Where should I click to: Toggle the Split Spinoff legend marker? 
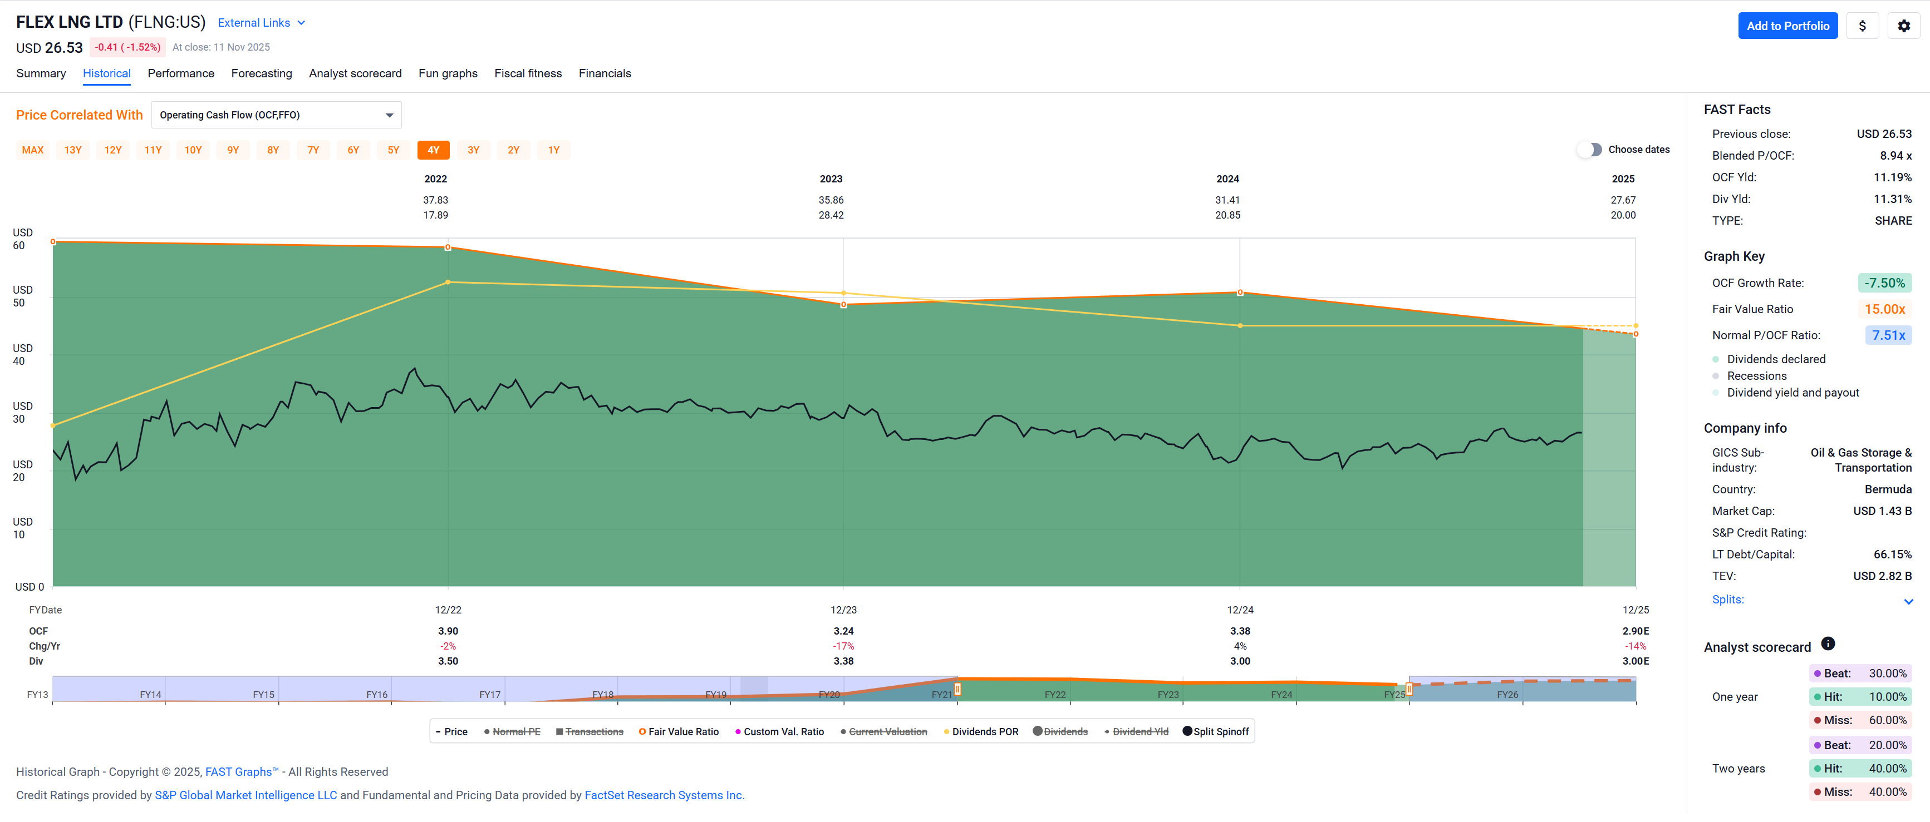point(1187,731)
